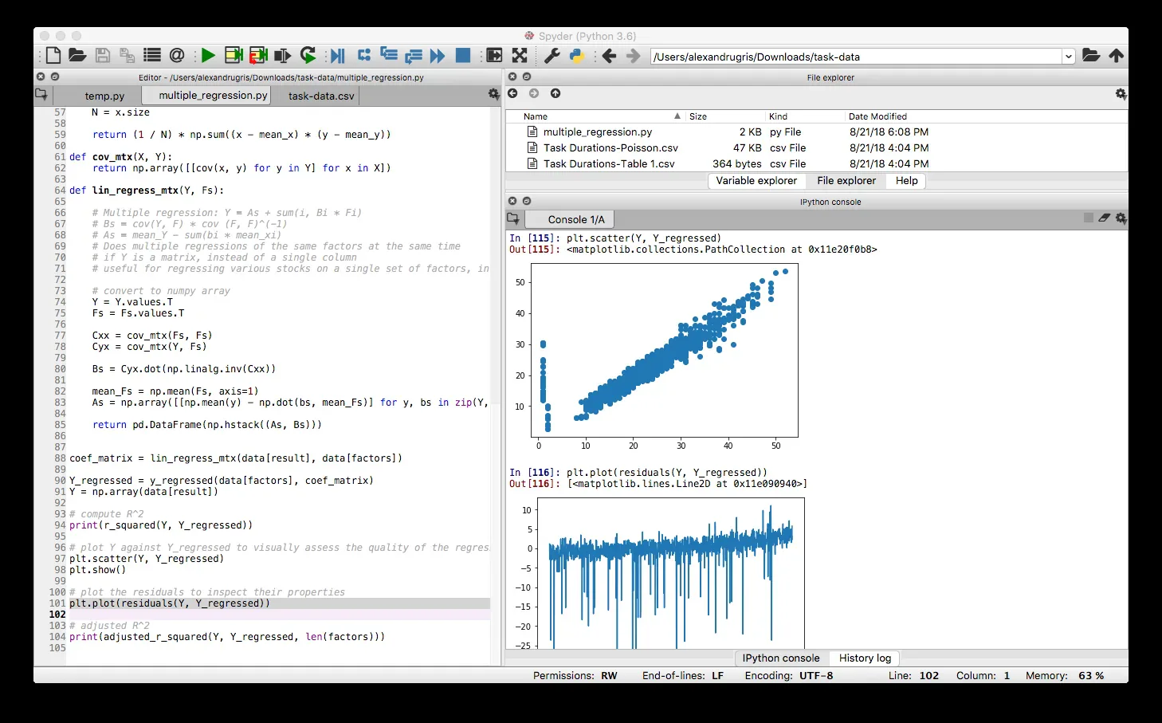Viewport: 1162px width, 723px height.
Task: Open the editor pane options gear menu
Action: [493, 94]
